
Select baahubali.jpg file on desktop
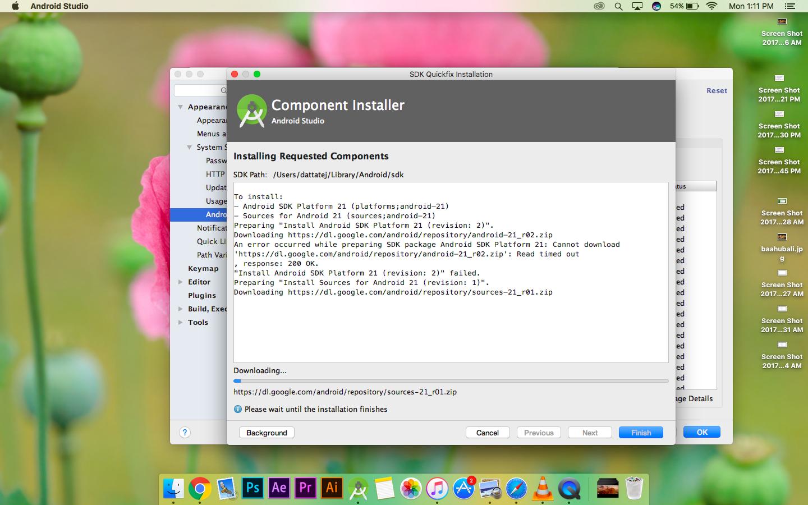782,247
